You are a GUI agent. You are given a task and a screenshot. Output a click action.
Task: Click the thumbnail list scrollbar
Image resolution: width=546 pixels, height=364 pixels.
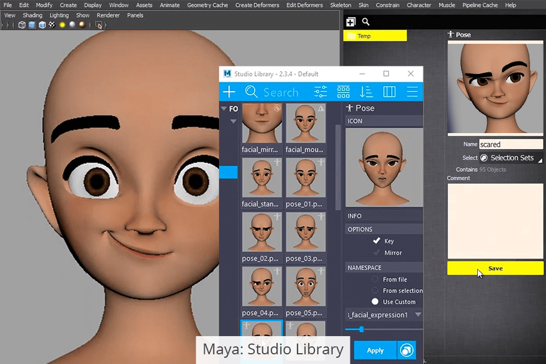(x=337, y=167)
